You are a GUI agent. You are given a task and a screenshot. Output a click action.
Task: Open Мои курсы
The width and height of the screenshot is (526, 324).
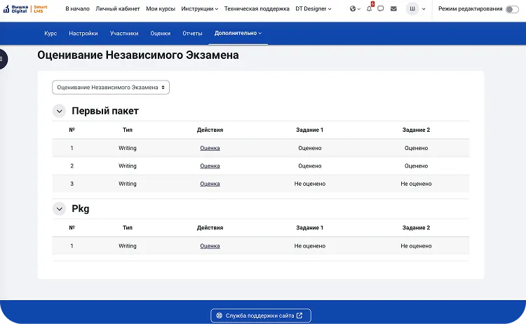pyautogui.click(x=161, y=8)
